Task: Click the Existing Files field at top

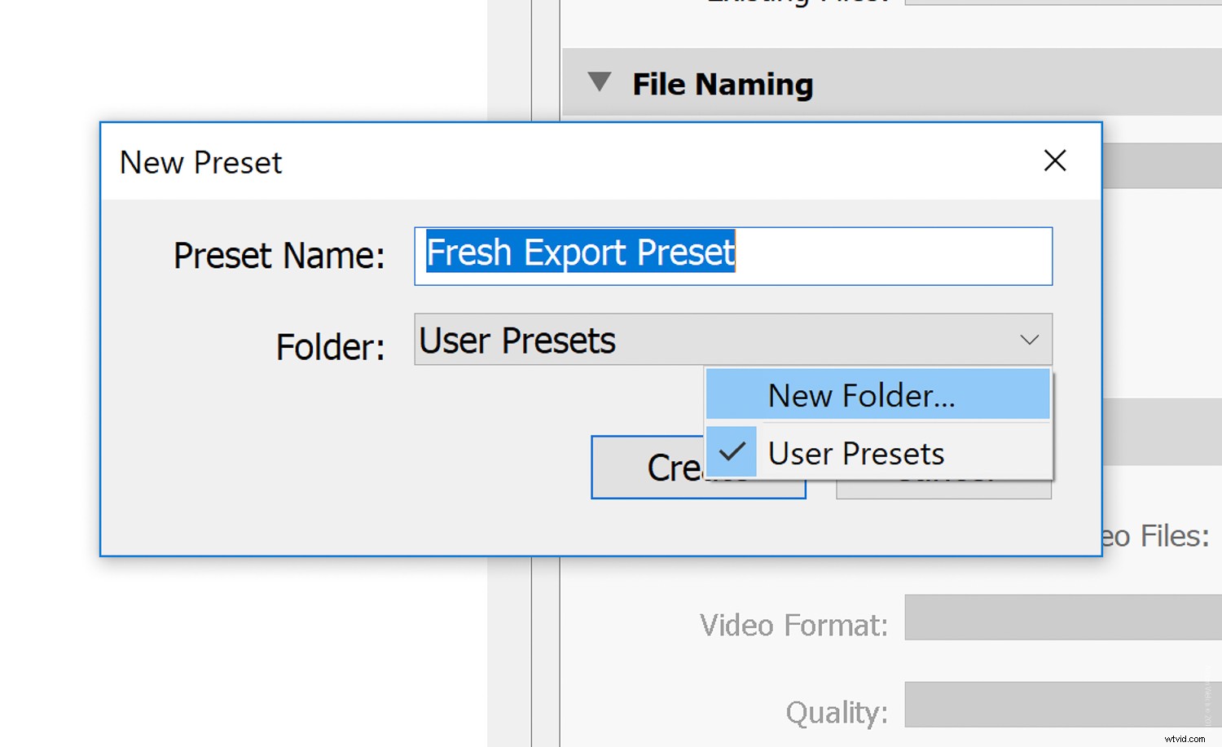Action: [1059, 4]
